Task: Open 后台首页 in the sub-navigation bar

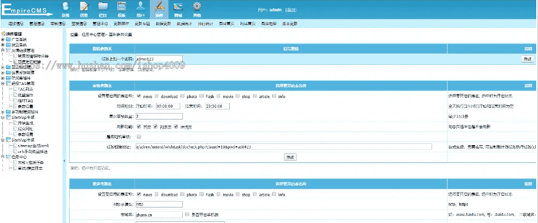Action: (227, 24)
